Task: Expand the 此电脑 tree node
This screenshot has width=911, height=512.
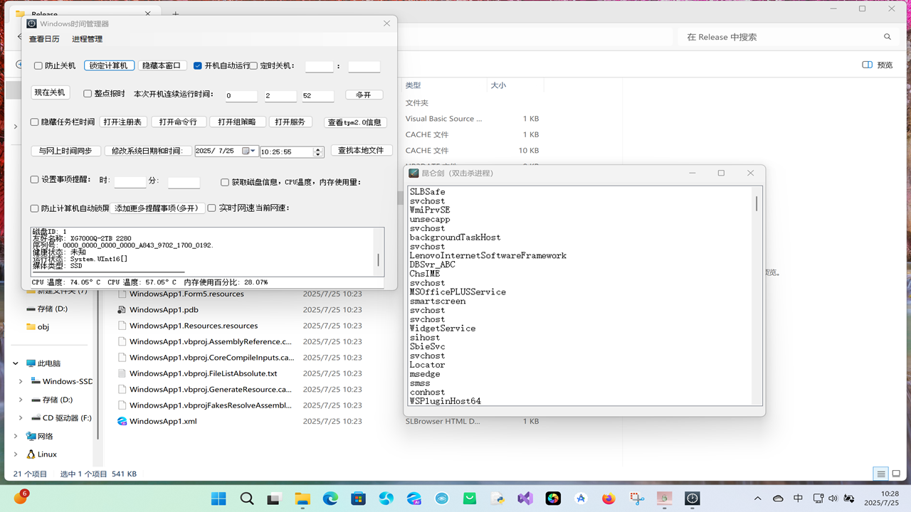Action: point(15,363)
